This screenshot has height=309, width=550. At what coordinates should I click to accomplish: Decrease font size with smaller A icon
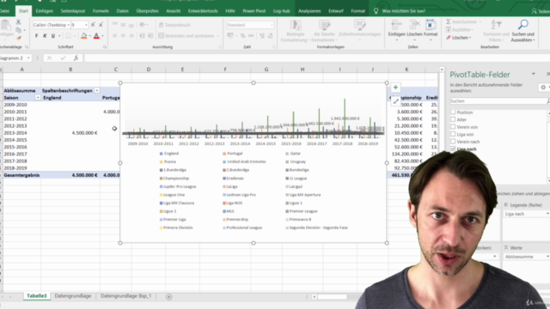coord(101,25)
